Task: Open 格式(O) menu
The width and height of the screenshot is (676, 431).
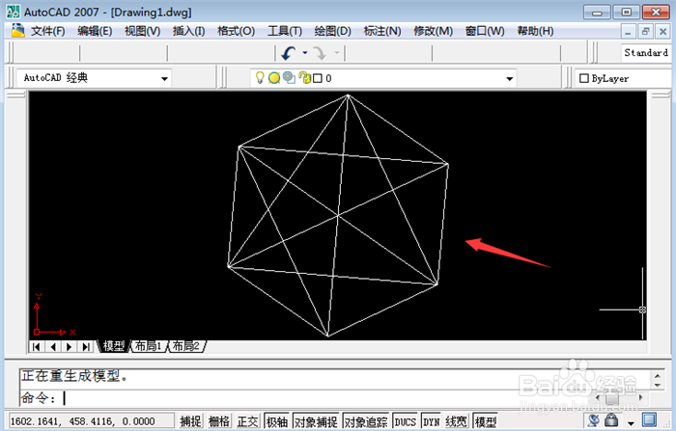Action: [236, 31]
